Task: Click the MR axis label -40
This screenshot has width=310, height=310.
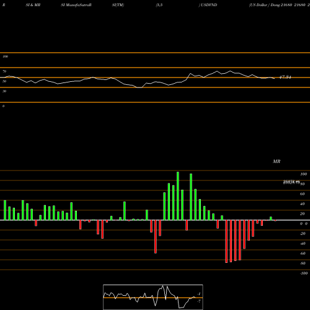Action: [x=303, y=244]
